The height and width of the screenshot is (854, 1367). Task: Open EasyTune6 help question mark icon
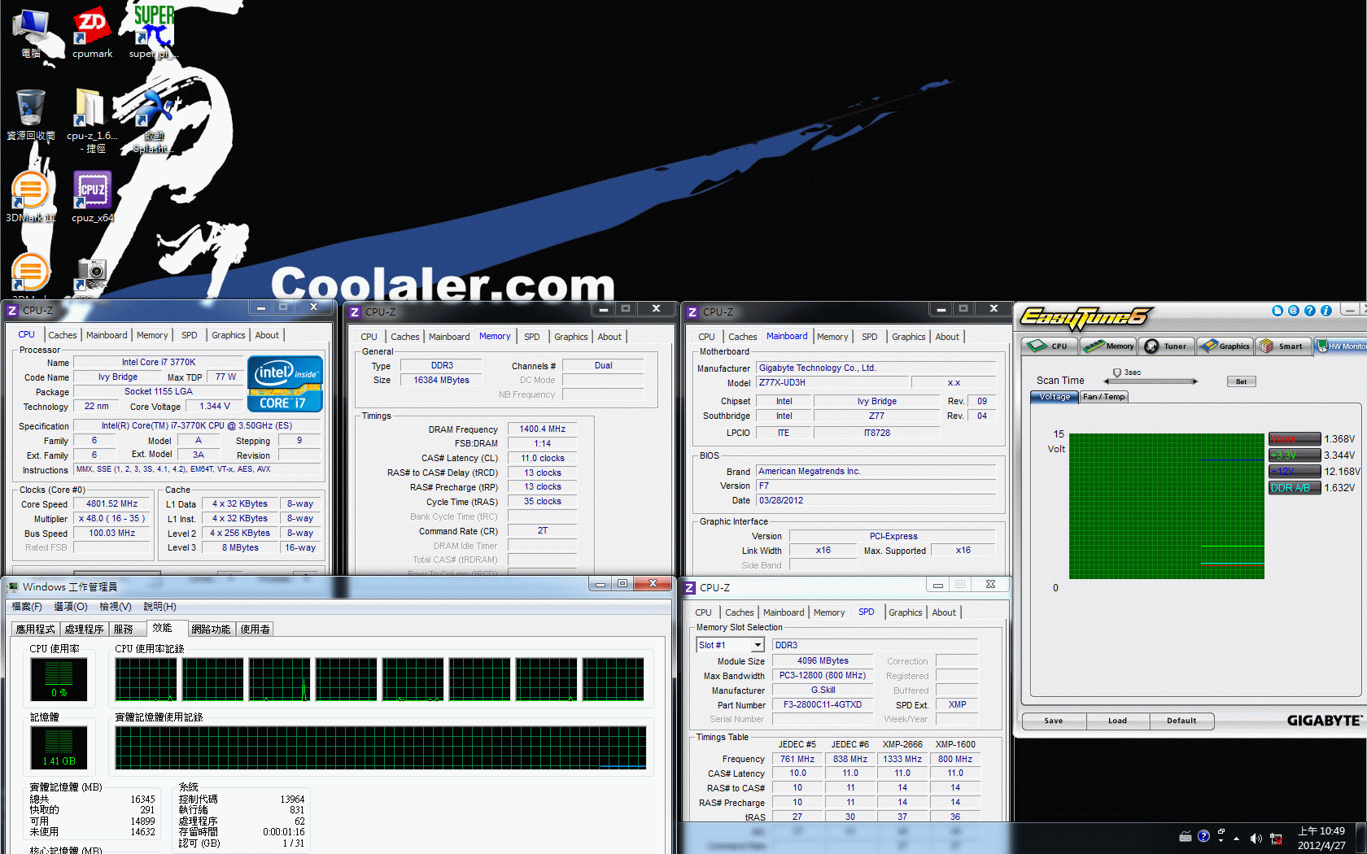(1310, 311)
